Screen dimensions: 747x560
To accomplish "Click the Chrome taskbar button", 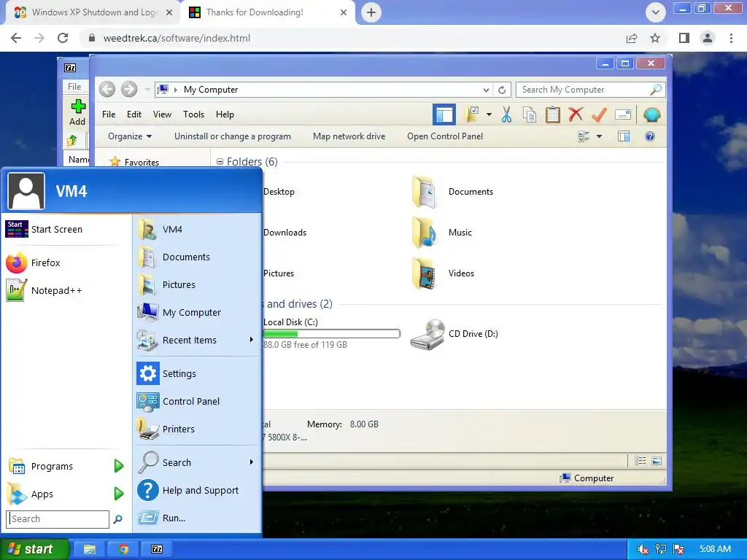I will point(123,549).
